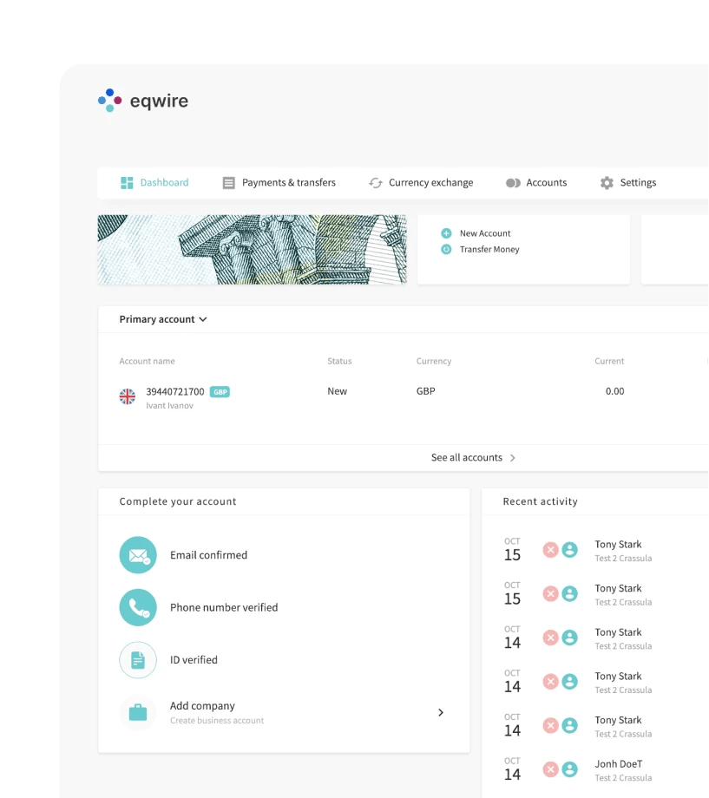The image size is (709, 798).
Task: Click account number 39440721700
Action: pyautogui.click(x=175, y=391)
